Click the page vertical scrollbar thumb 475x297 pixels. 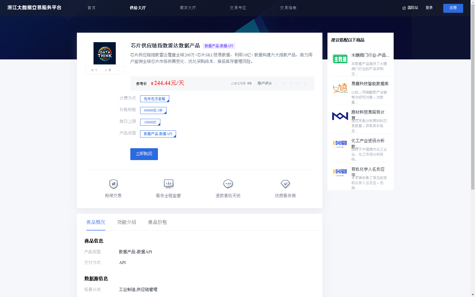473,97
